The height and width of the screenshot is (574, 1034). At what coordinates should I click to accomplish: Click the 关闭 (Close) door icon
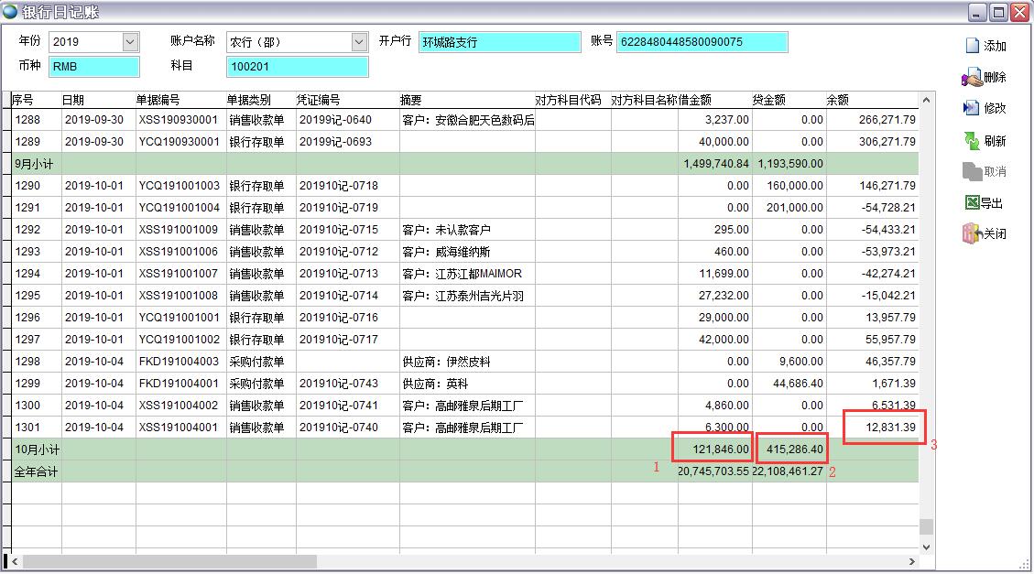coord(972,233)
